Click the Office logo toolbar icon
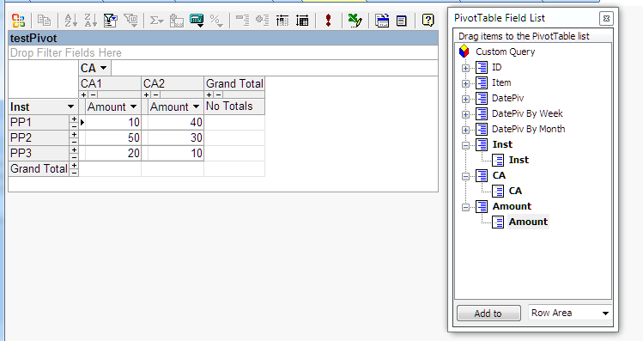Viewport: 643px width, 341px height. click(x=18, y=20)
